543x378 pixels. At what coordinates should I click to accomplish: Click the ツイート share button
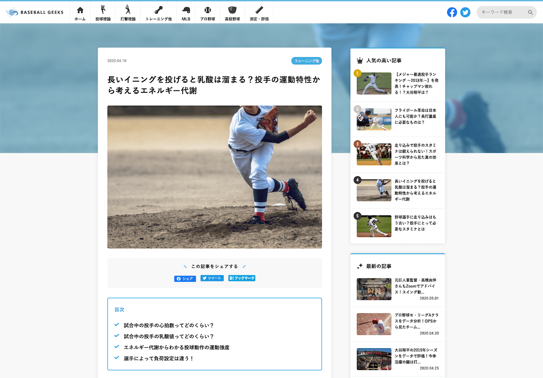point(212,278)
